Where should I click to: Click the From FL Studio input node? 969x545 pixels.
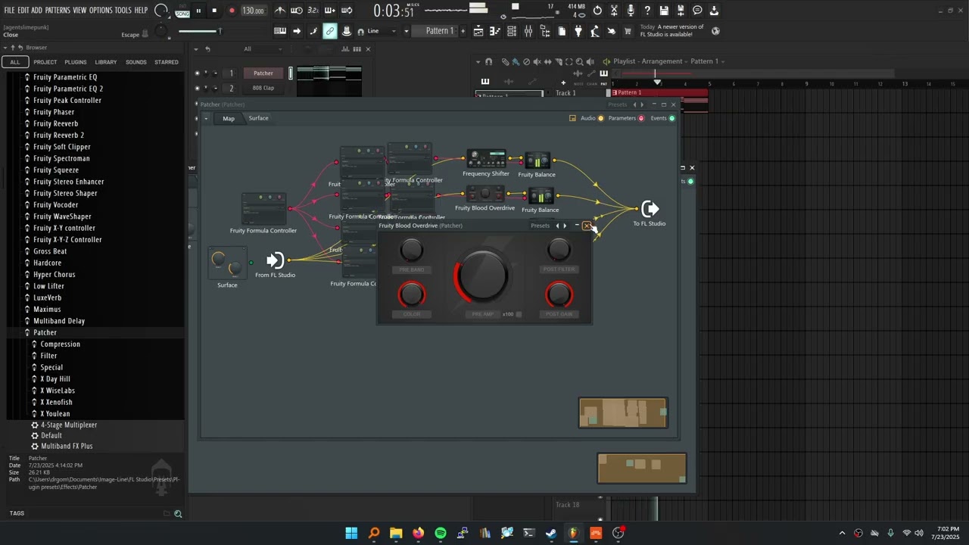click(275, 260)
